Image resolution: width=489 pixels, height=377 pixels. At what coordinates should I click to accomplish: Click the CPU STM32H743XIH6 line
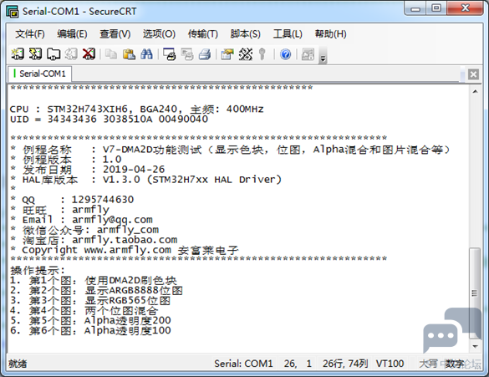[x=136, y=110]
